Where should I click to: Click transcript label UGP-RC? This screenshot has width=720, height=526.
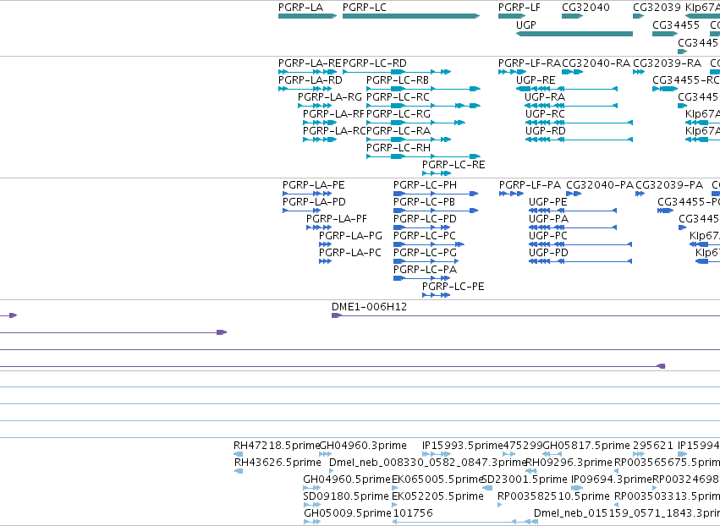(x=545, y=114)
